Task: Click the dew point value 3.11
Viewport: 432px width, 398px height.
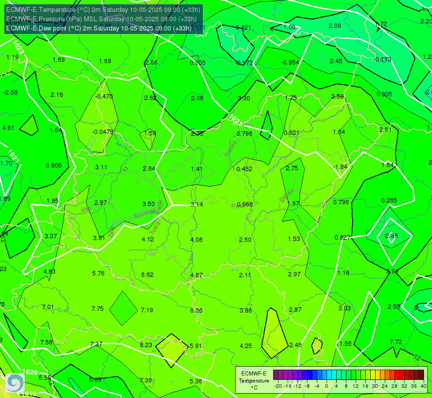Action: pyautogui.click(x=101, y=167)
